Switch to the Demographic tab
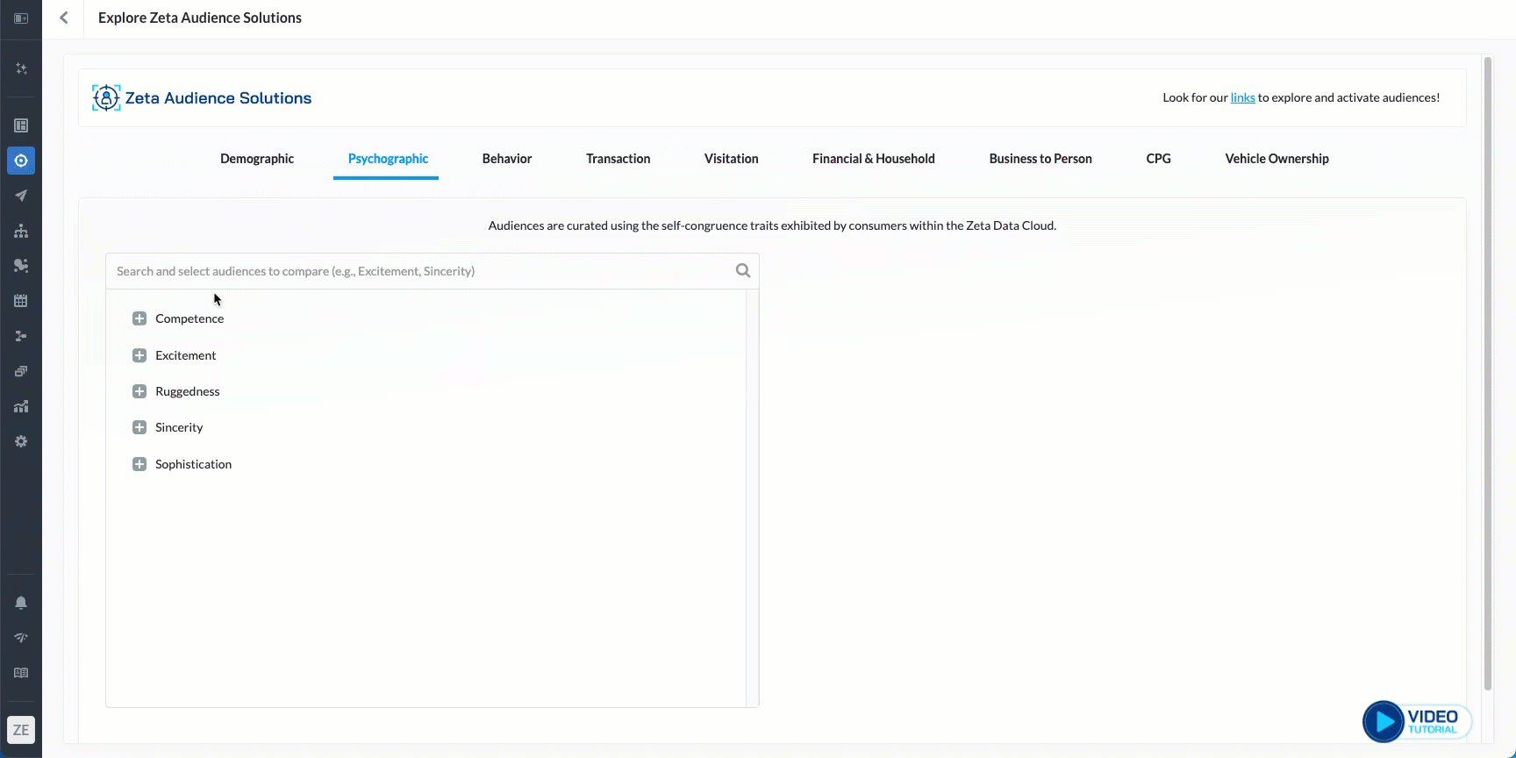The image size is (1516, 758). (x=257, y=159)
